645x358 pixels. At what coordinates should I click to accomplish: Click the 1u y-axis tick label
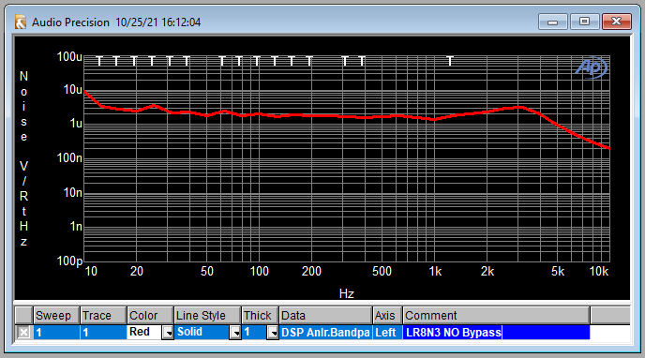coord(76,124)
